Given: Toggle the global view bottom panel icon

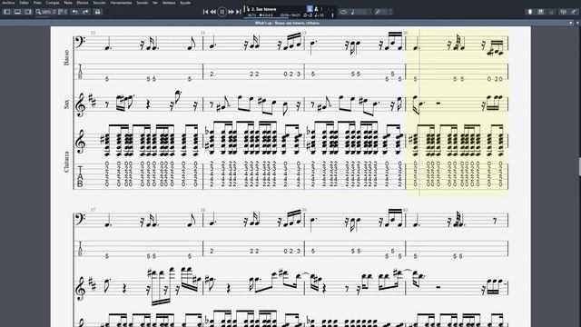Looking at the screenshot, I should 17,12.
